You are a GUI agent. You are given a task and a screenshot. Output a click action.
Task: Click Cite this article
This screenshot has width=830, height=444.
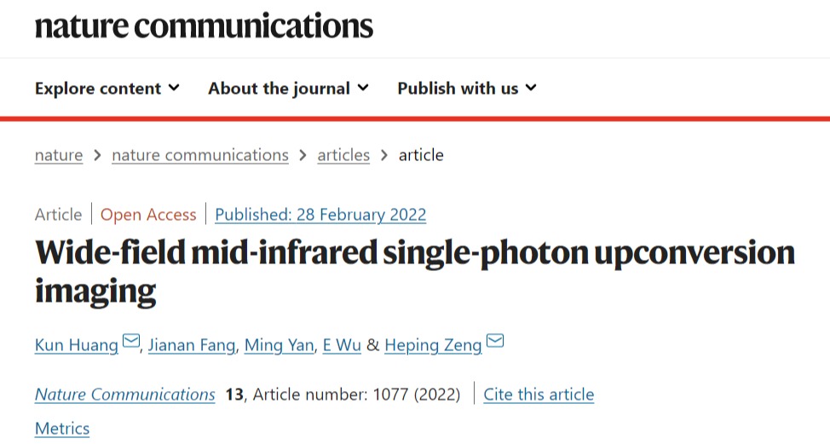pyautogui.click(x=539, y=395)
